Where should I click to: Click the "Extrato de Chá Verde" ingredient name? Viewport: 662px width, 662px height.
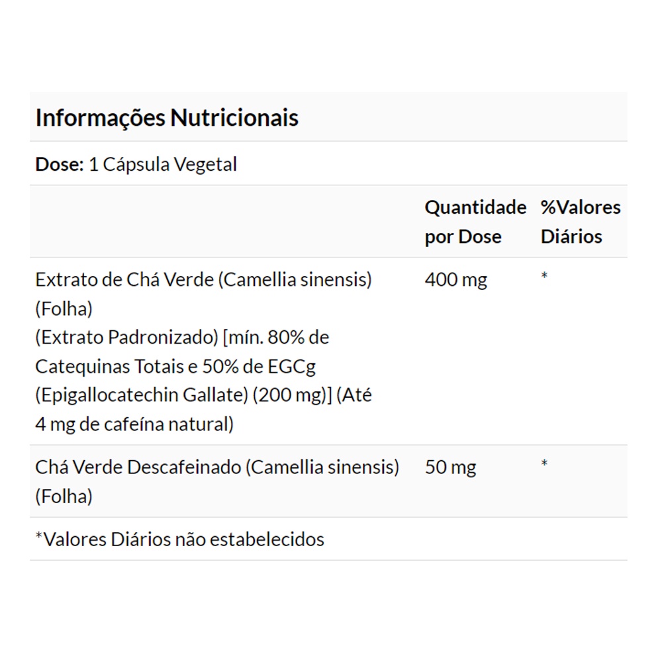(124, 279)
